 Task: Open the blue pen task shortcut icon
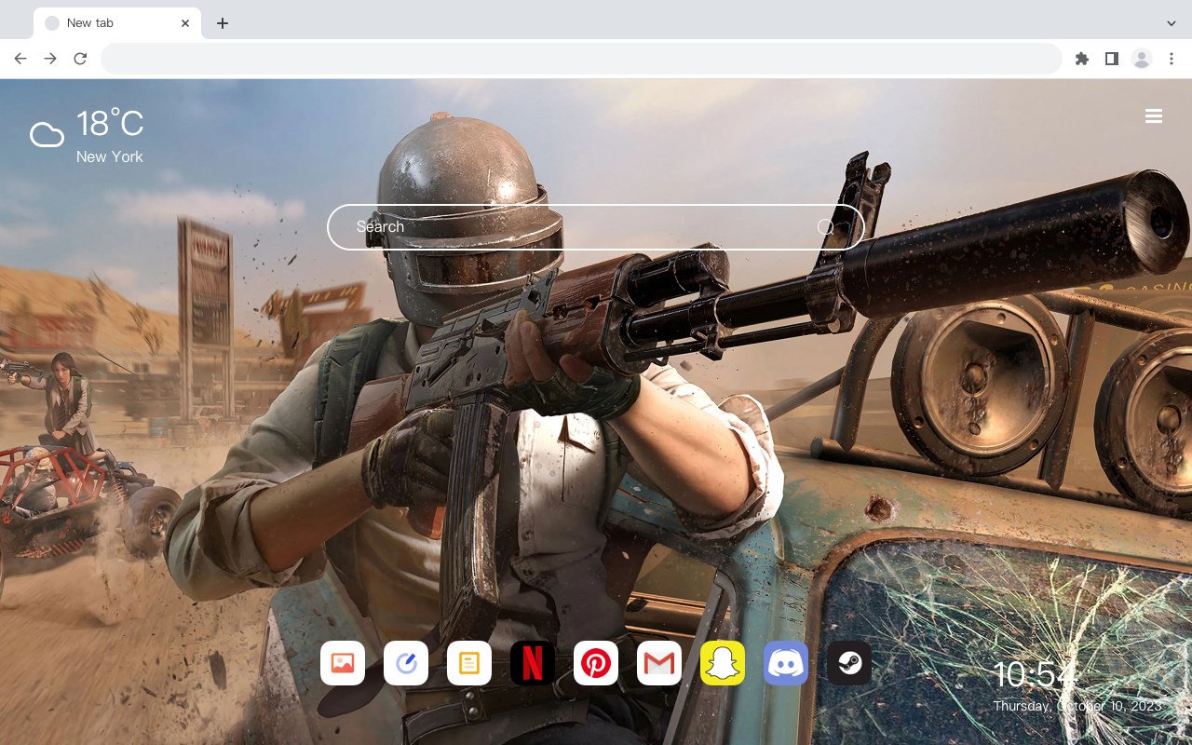406,663
